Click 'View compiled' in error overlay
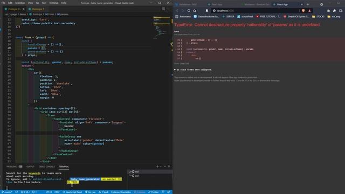The width and height of the screenshot is (345, 194). (181, 64)
